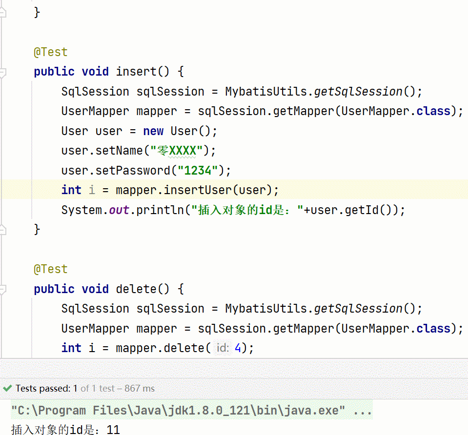Click the 'out' field in System.out.println
The height and width of the screenshot is (435, 468).
coord(119,210)
